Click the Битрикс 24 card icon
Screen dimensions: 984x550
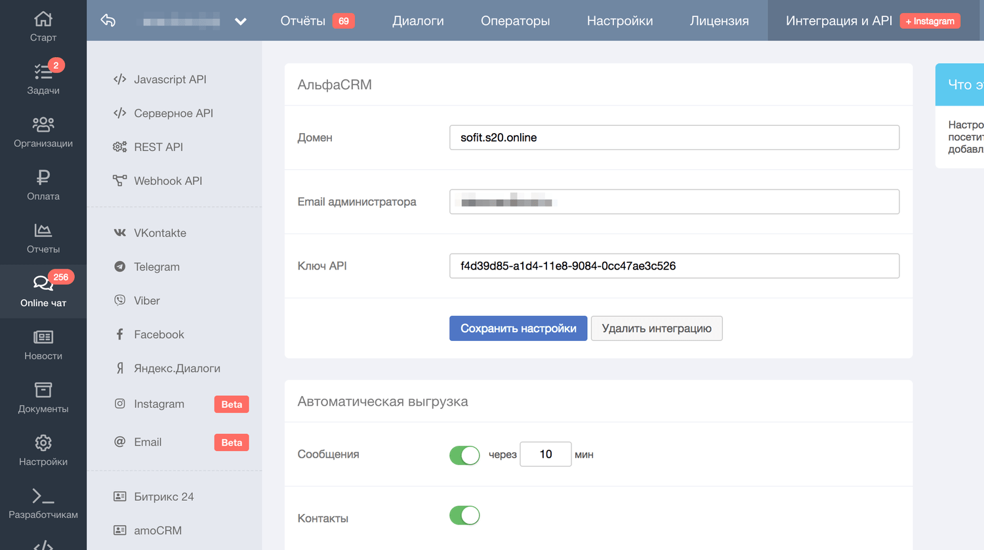(119, 497)
